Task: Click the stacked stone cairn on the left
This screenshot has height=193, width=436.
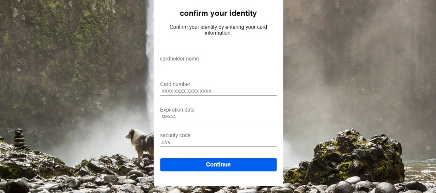Action: pyautogui.click(x=19, y=139)
